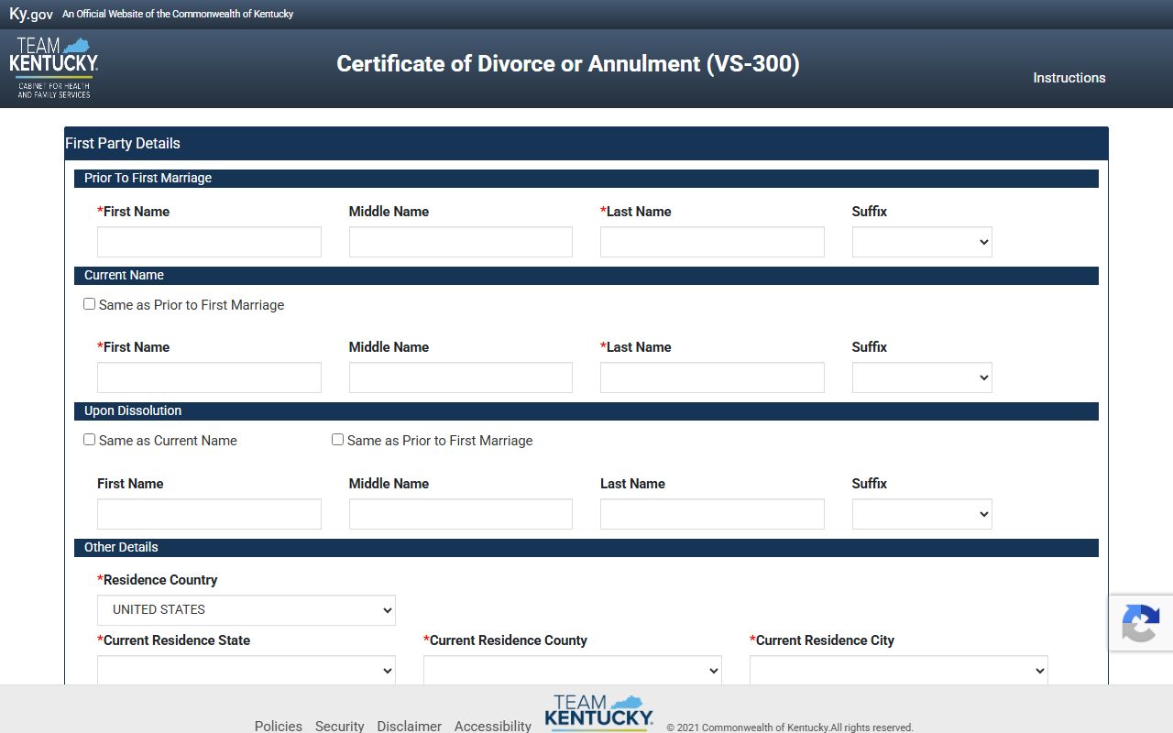Screen dimensions: 1173x733
Task: Focus Last Name field in Prior To First Marriage
Action: (x=712, y=242)
